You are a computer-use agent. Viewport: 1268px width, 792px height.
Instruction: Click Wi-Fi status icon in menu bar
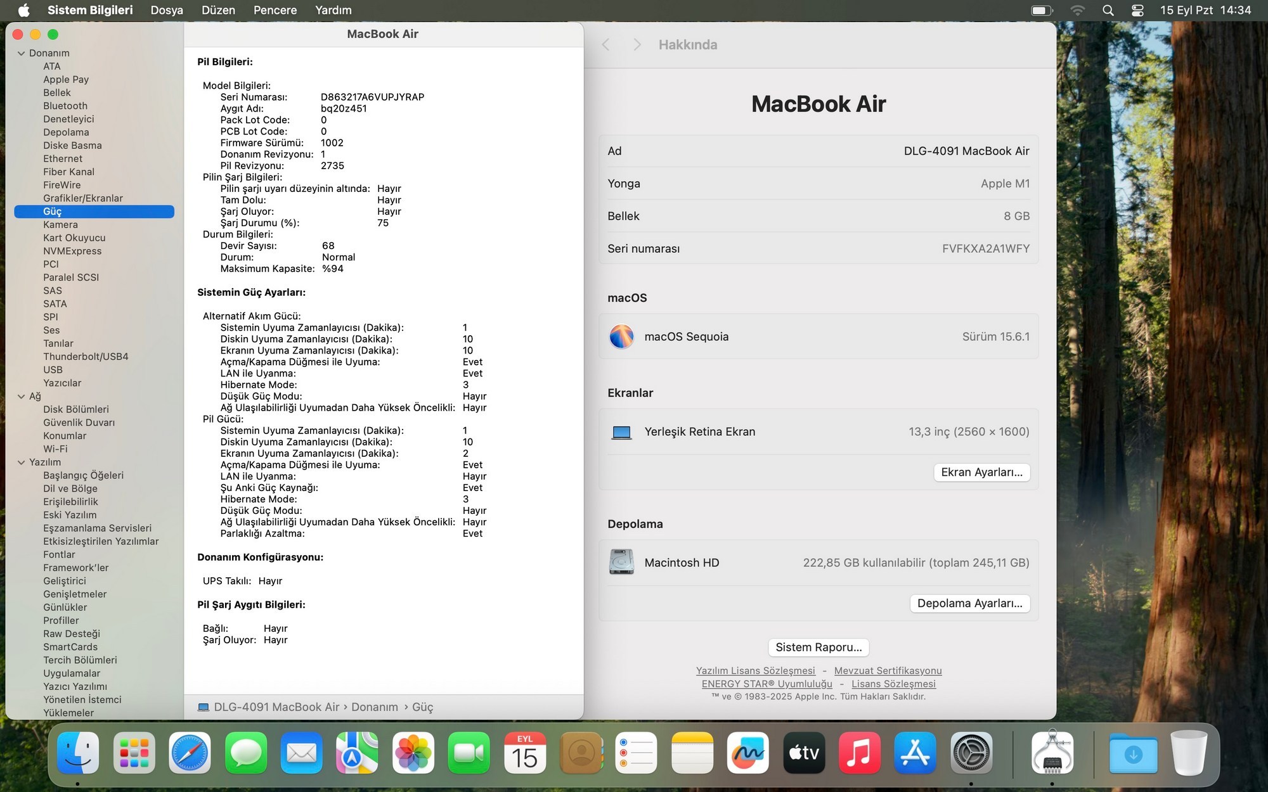[x=1077, y=10]
